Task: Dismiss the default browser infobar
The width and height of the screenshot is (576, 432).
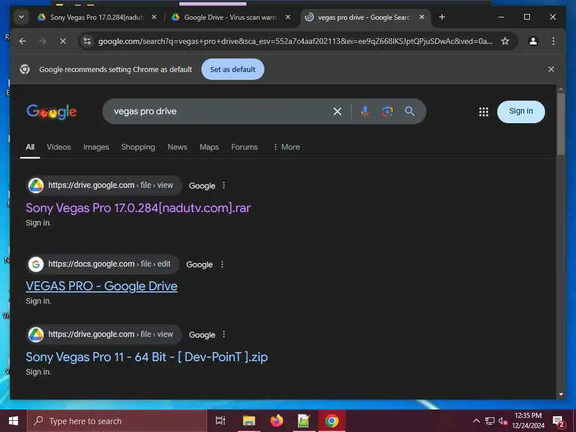Action: click(x=551, y=69)
